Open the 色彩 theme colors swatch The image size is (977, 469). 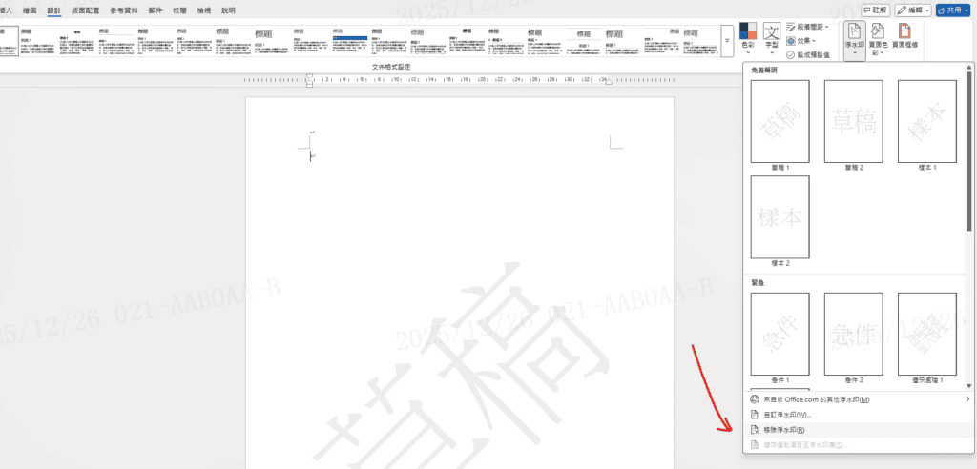pyautogui.click(x=749, y=40)
